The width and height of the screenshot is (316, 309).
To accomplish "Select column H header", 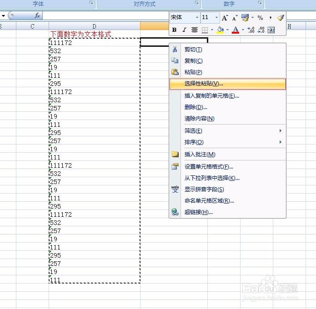I will 289,26.
